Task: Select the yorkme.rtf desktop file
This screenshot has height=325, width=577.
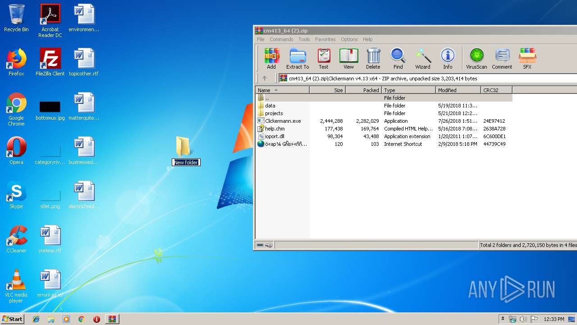Action: (x=50, y=239)
